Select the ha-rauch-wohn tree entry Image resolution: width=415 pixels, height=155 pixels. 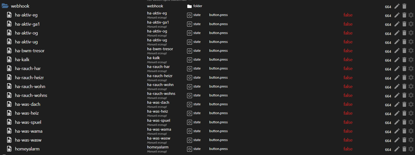click(x=30, y=87)
